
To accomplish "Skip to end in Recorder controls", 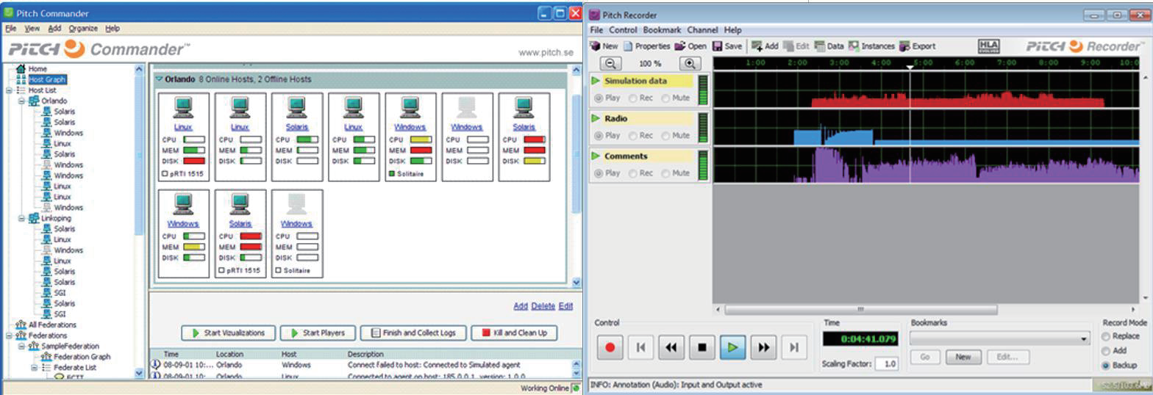I will click(x=794, y=347).
